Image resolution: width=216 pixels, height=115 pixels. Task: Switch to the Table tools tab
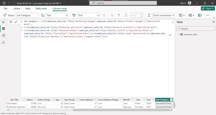click(41, 9)
